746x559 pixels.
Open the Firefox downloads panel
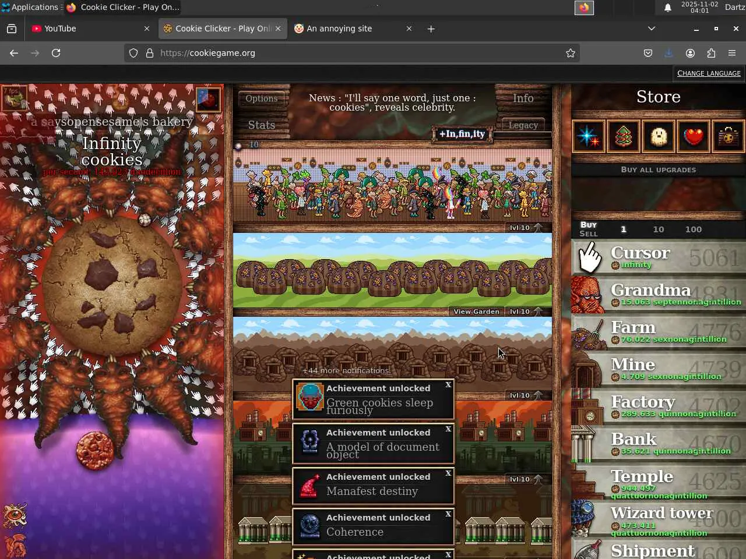668,53
